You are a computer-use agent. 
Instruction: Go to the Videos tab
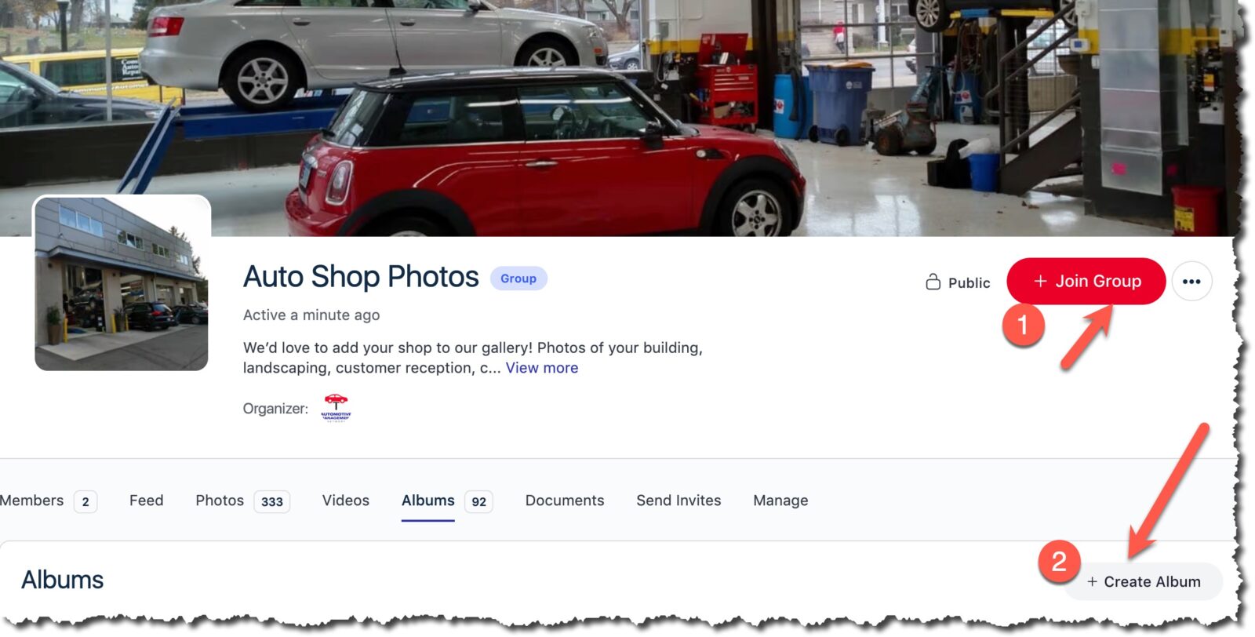click(345, 500)
